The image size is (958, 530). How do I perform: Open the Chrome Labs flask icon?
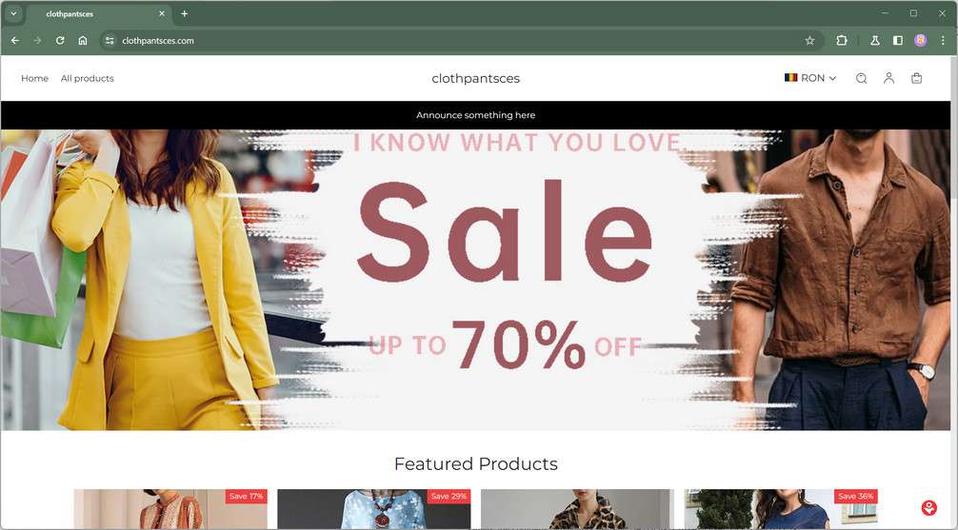coord(875,40)
